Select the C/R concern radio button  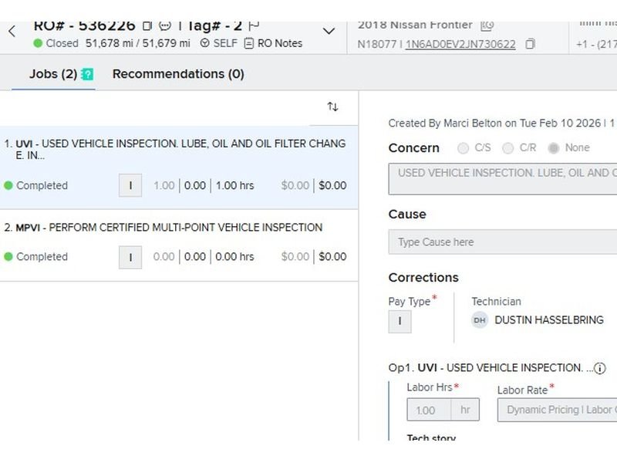[x=507, y=148]
